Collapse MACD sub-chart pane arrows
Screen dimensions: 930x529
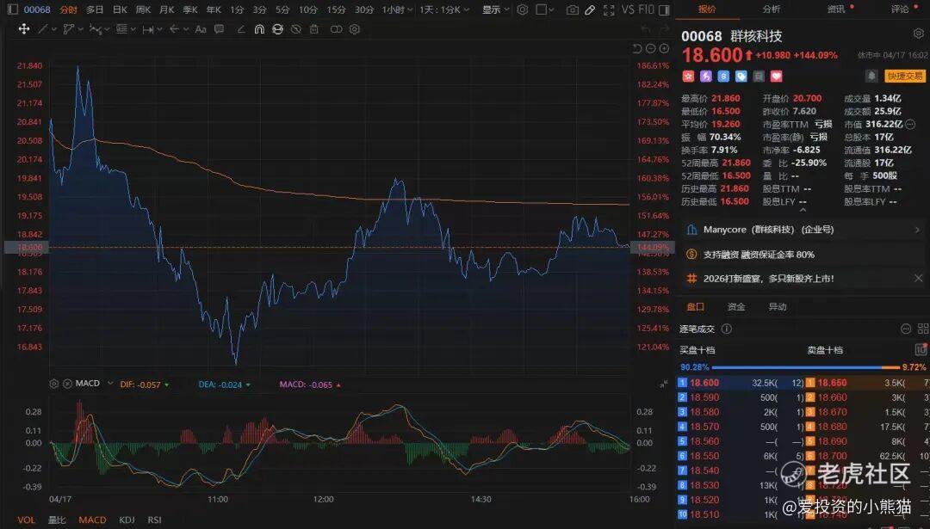(x=664, y=384)
